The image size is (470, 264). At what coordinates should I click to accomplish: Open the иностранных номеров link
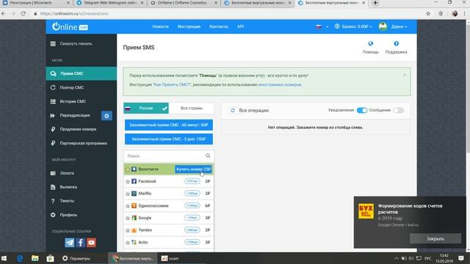click(280, 85)
